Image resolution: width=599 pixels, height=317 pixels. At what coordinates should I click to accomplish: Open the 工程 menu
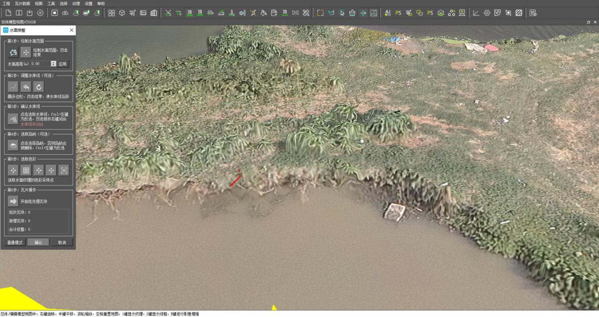point(6,3)
